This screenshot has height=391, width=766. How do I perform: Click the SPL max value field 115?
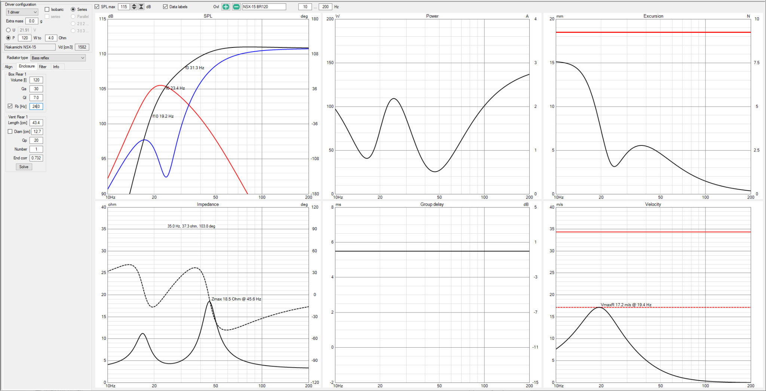[x=124, y=7]
